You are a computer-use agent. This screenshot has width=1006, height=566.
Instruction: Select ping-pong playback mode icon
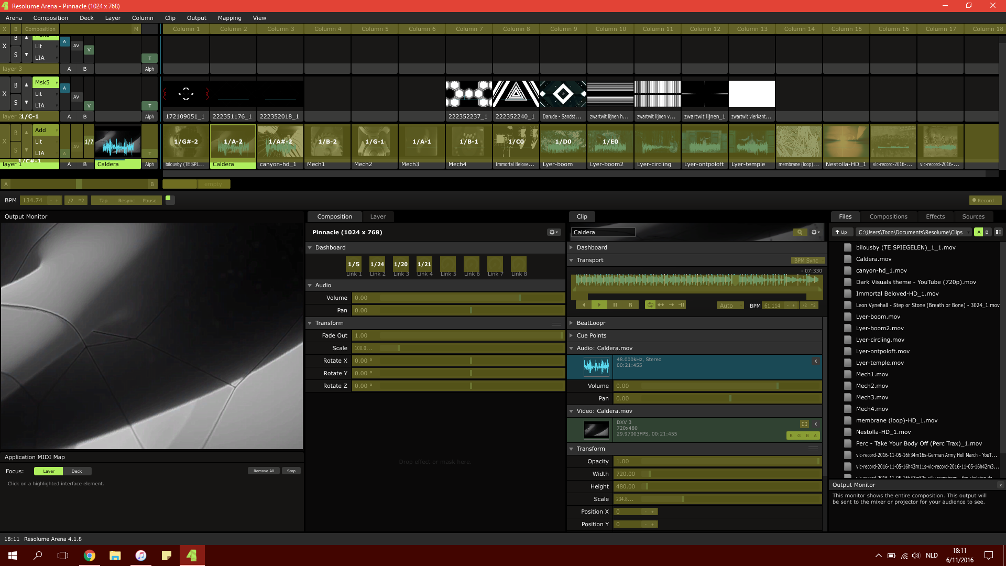(661, 305)
